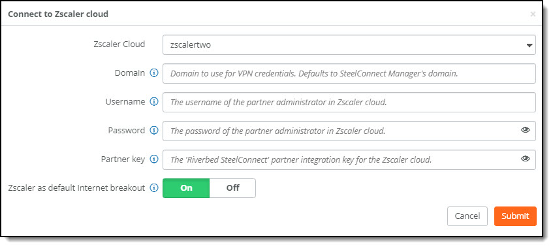Click info icon for Zscaler default Internet breakout
Viewport: 553px width, 247px height.
[x=154, y=188]
